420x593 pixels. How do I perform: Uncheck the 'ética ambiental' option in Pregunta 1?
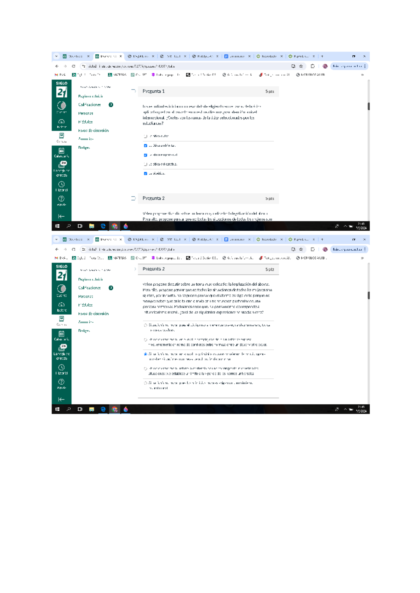[146, 146]
